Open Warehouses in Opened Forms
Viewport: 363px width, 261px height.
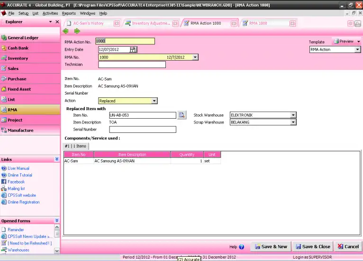tap(18, 250)
